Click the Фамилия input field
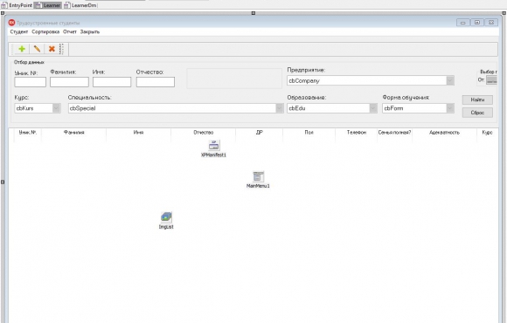This screenshot has height=323, width=507. [x=69, y=82]
